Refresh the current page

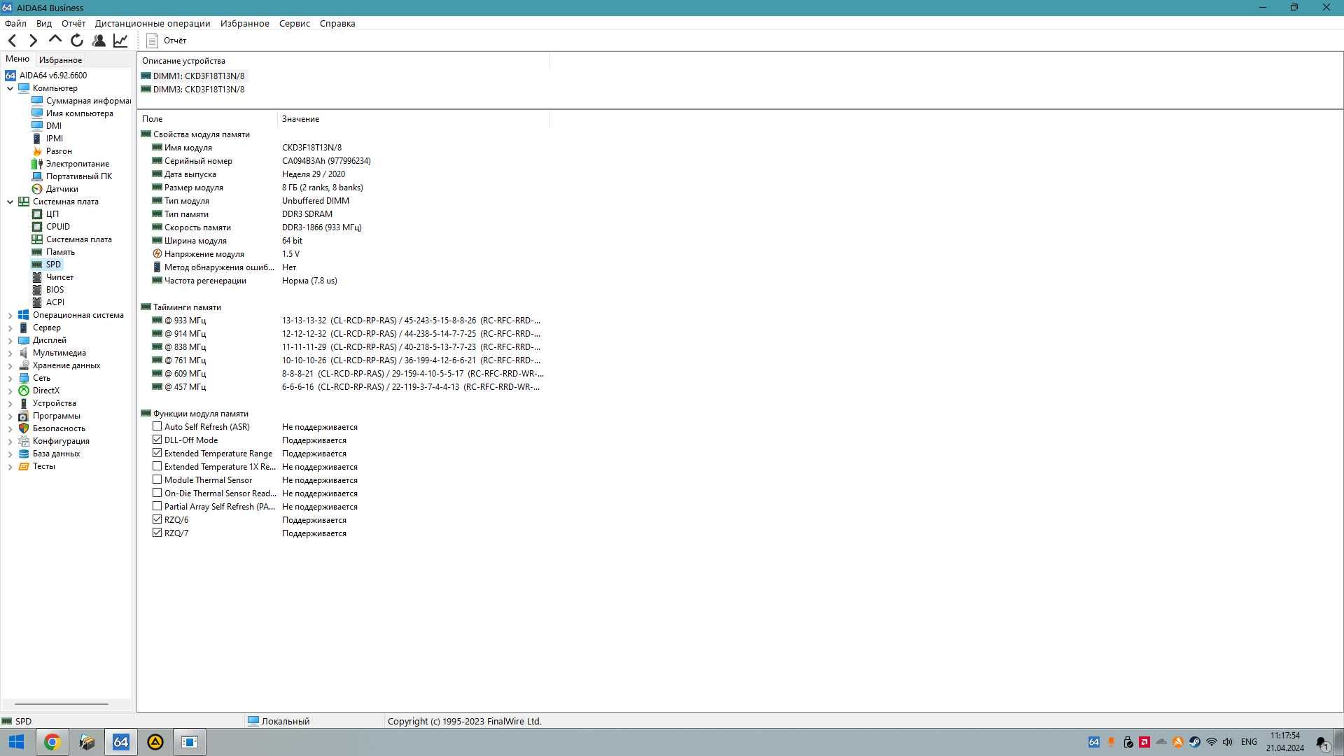point(77,41)
